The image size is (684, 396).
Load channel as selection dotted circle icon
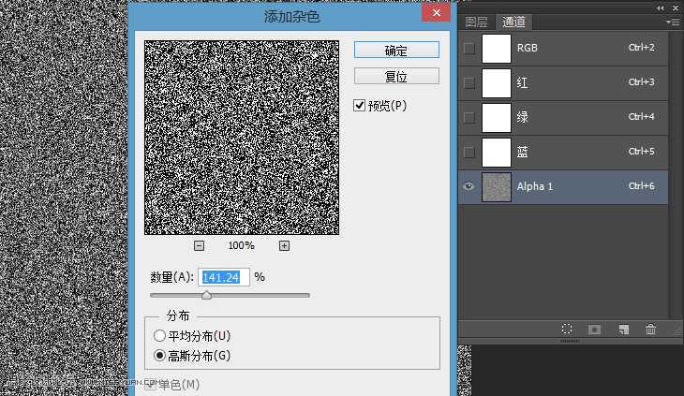click(x=567, y=330)
